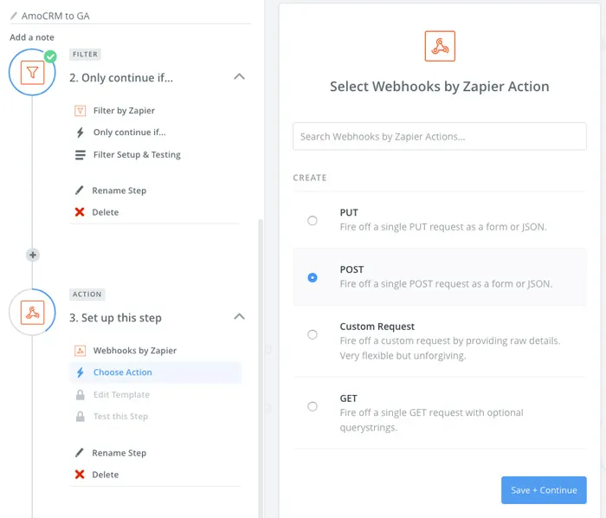Viewport: 606px width, 518px height.
Task: Click the 2. Only continue if... heading
Action: click(x=121, y=78)
